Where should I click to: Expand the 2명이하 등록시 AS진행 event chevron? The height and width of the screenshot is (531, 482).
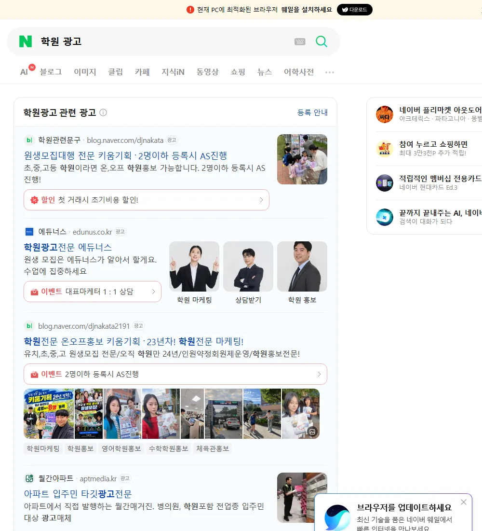319,374
